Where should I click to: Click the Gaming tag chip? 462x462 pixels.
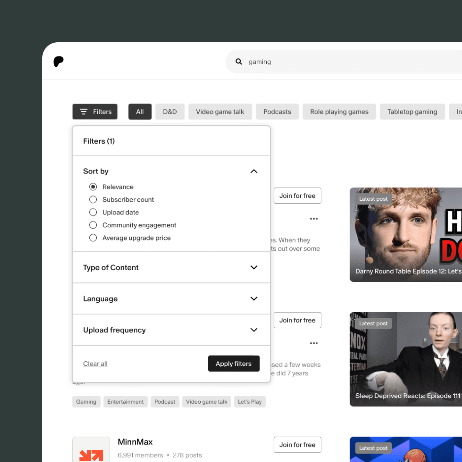86,402
